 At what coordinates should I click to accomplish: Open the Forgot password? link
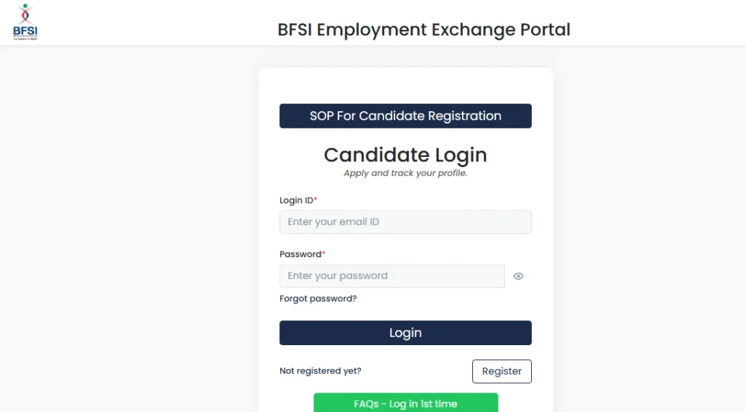point(318,299)
